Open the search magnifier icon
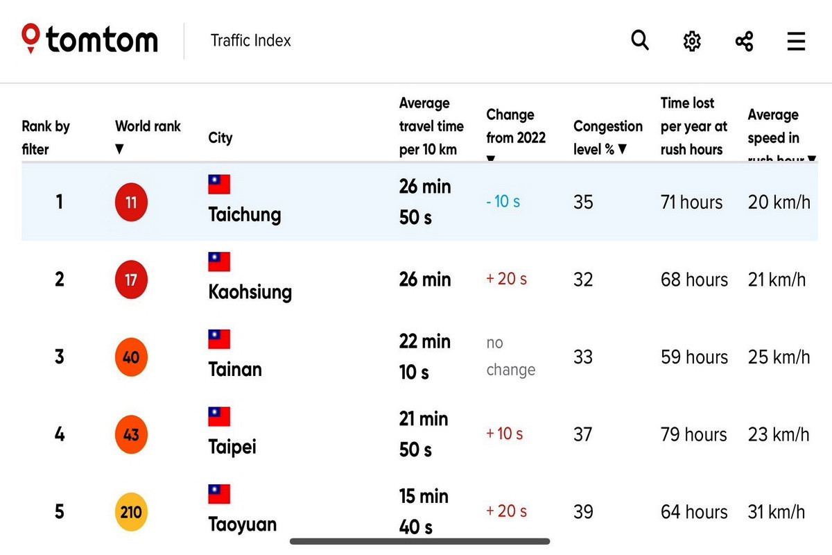 click(x=640, y=40)
